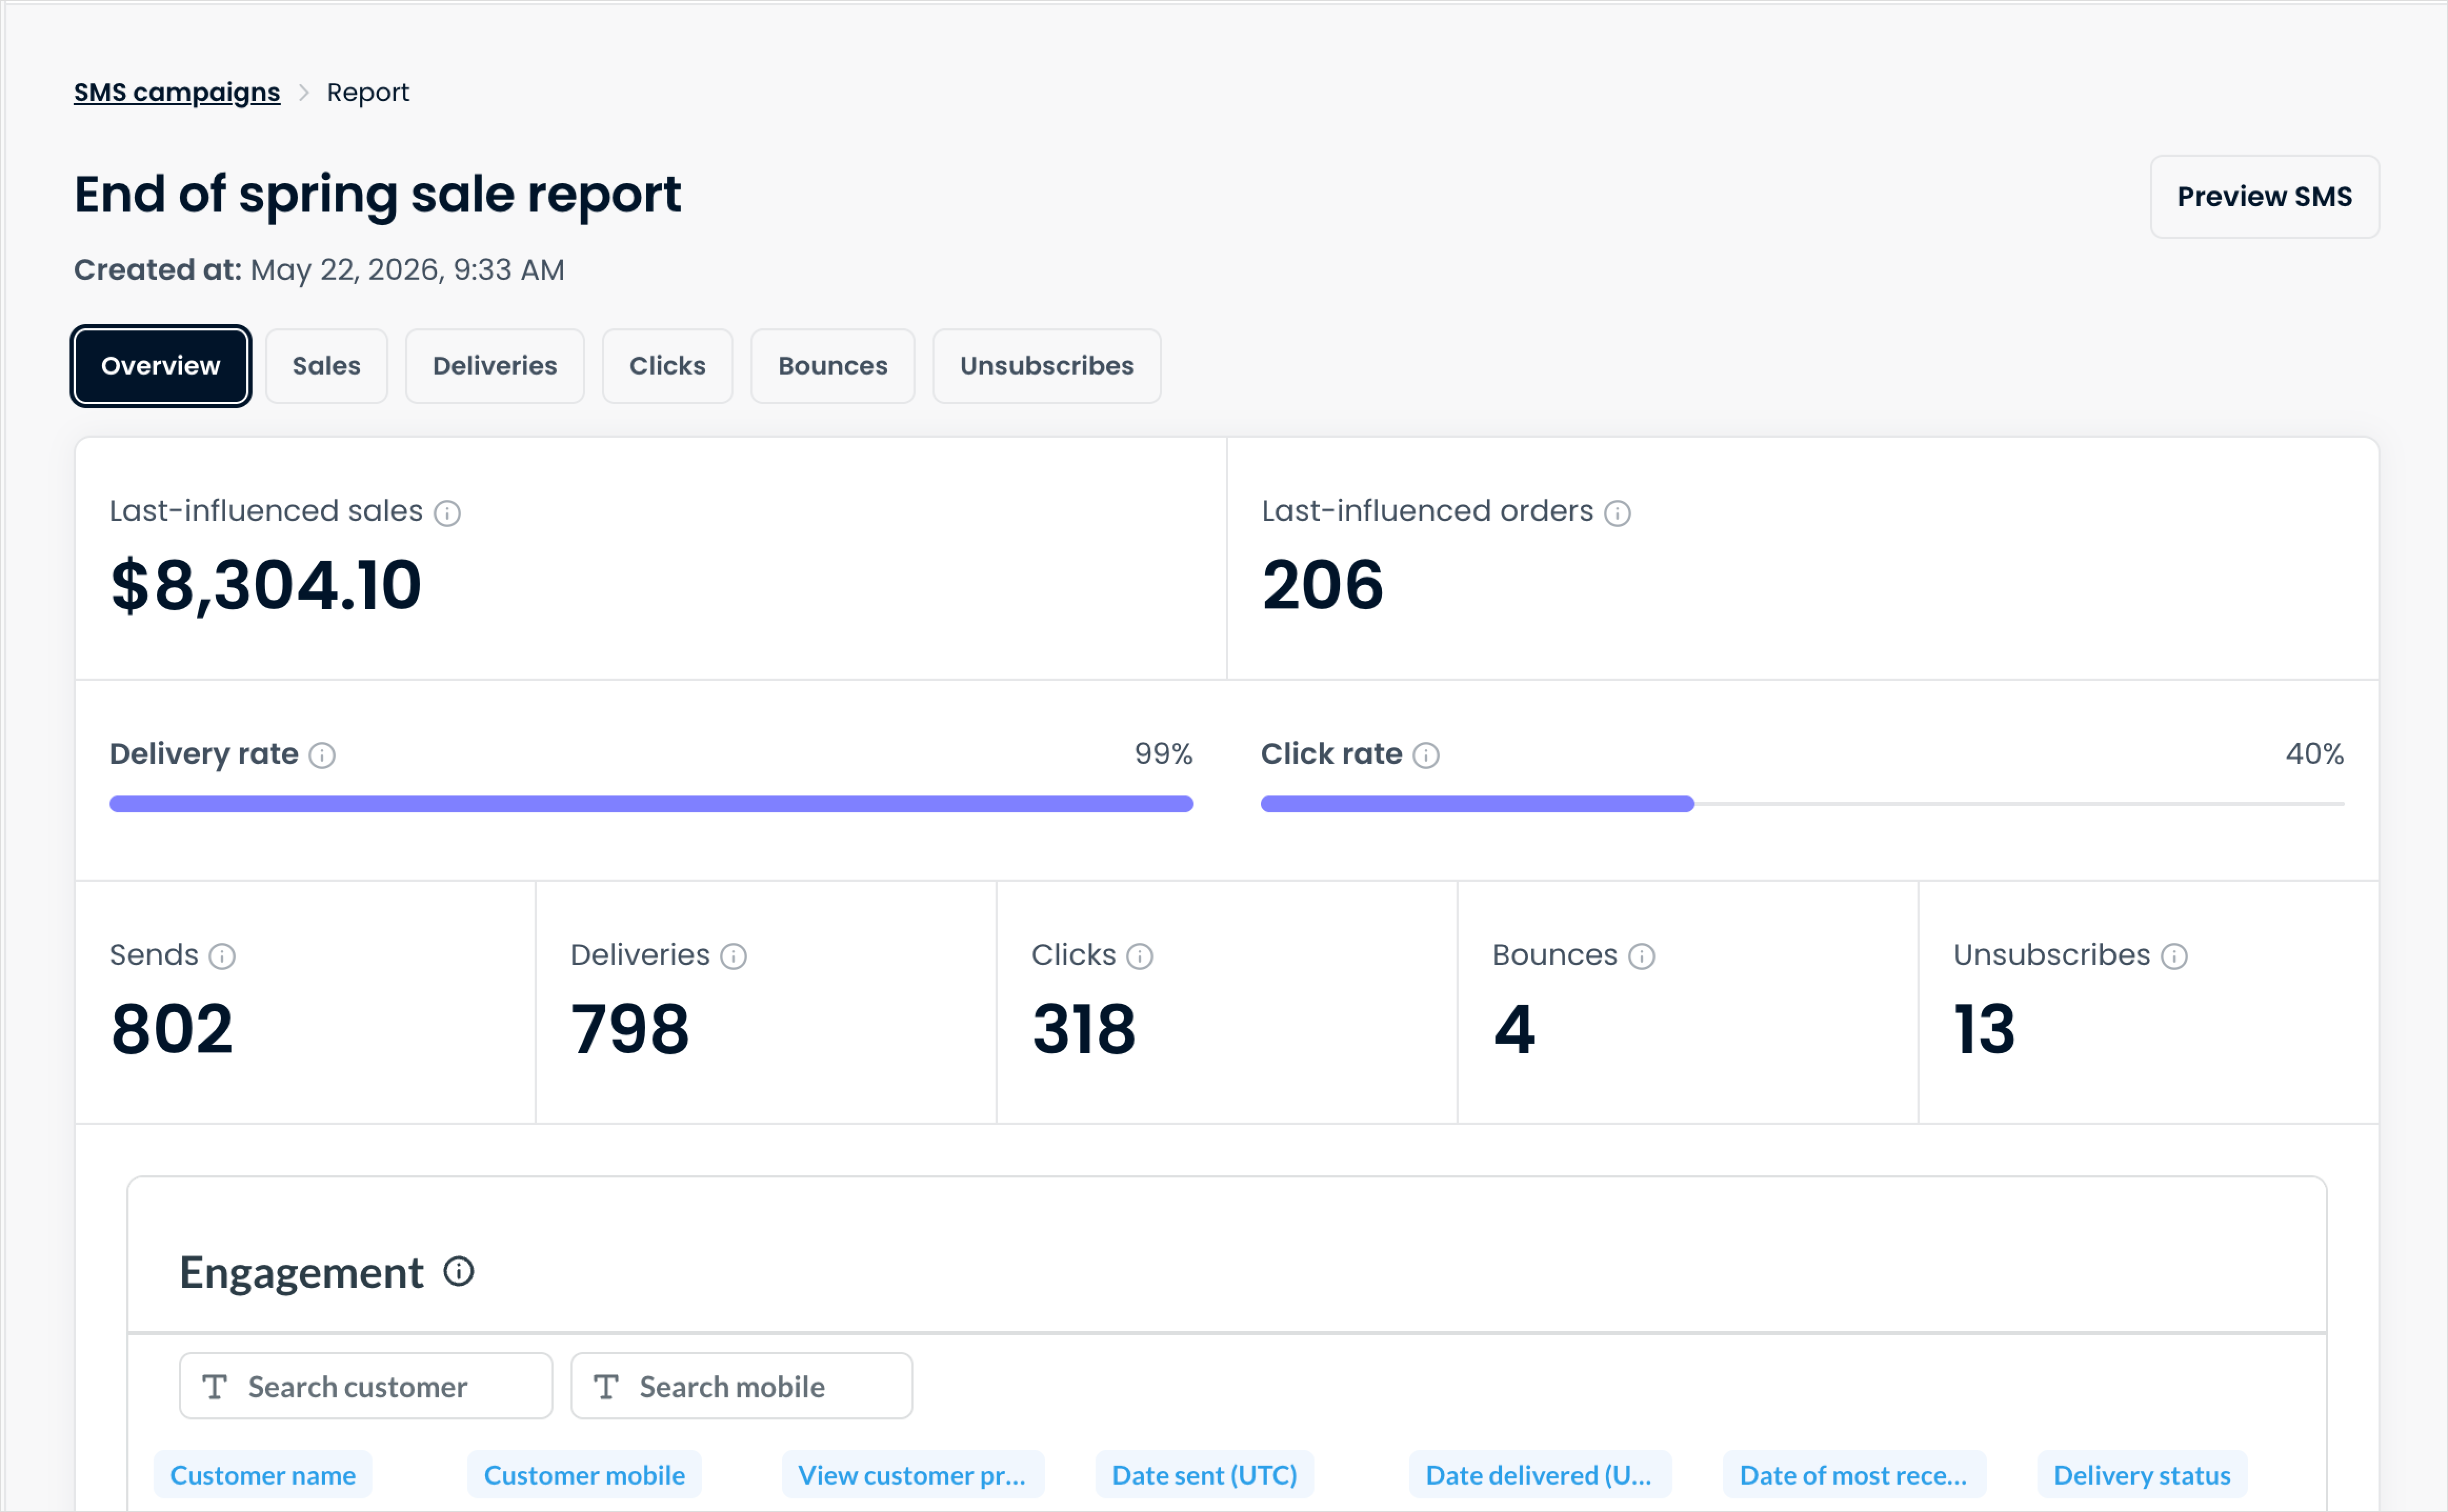Switch to the Sales tab
Screen dimensions: 2448x1512
click(x=326, y=366)
